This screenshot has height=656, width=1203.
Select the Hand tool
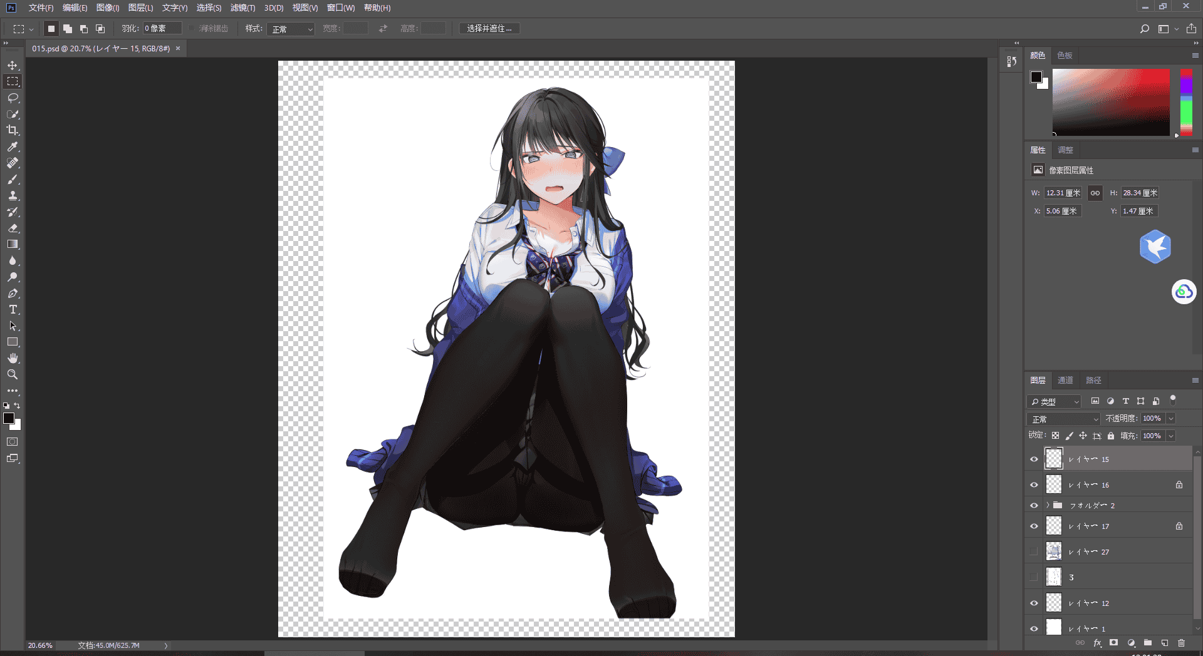point(13,358)
